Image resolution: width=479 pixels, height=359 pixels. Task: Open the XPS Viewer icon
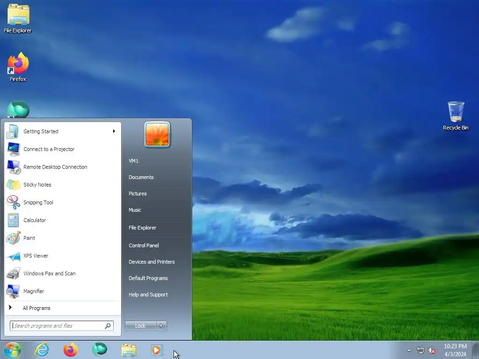pos(13,256)
